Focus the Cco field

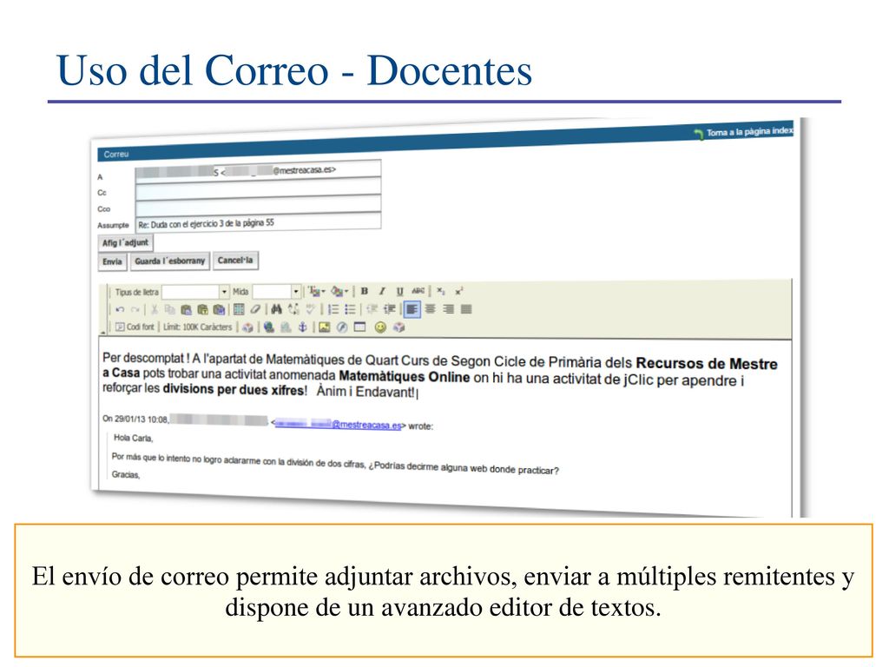click(x=258, y=205)
